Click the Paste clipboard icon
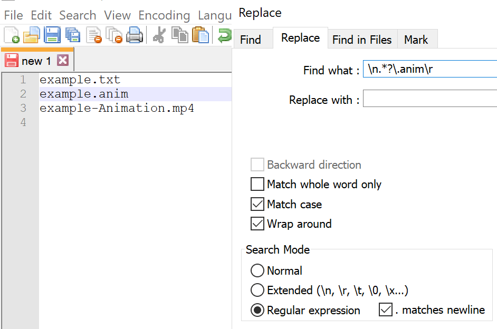Viewport: 497px width, 329px height. click(199, 35)
